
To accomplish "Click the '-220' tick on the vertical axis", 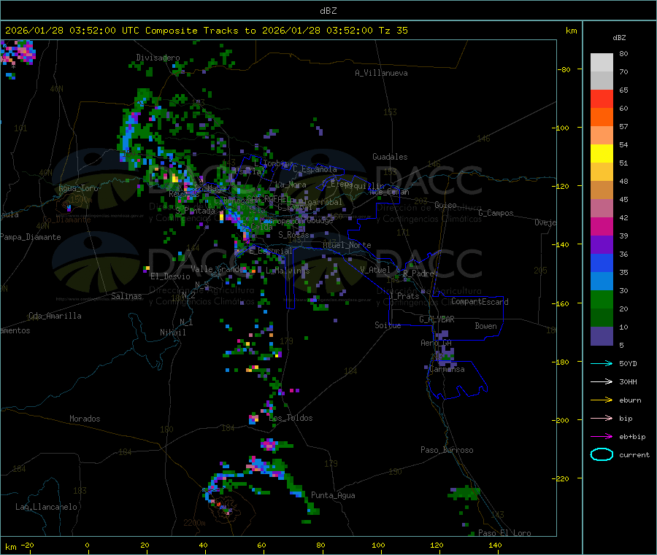I will (x=562, y=479).
